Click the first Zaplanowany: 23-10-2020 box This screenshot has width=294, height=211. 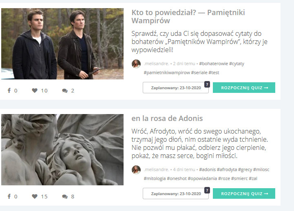(176, 88)
